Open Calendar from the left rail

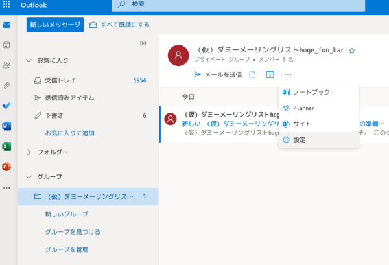(7, 45)
